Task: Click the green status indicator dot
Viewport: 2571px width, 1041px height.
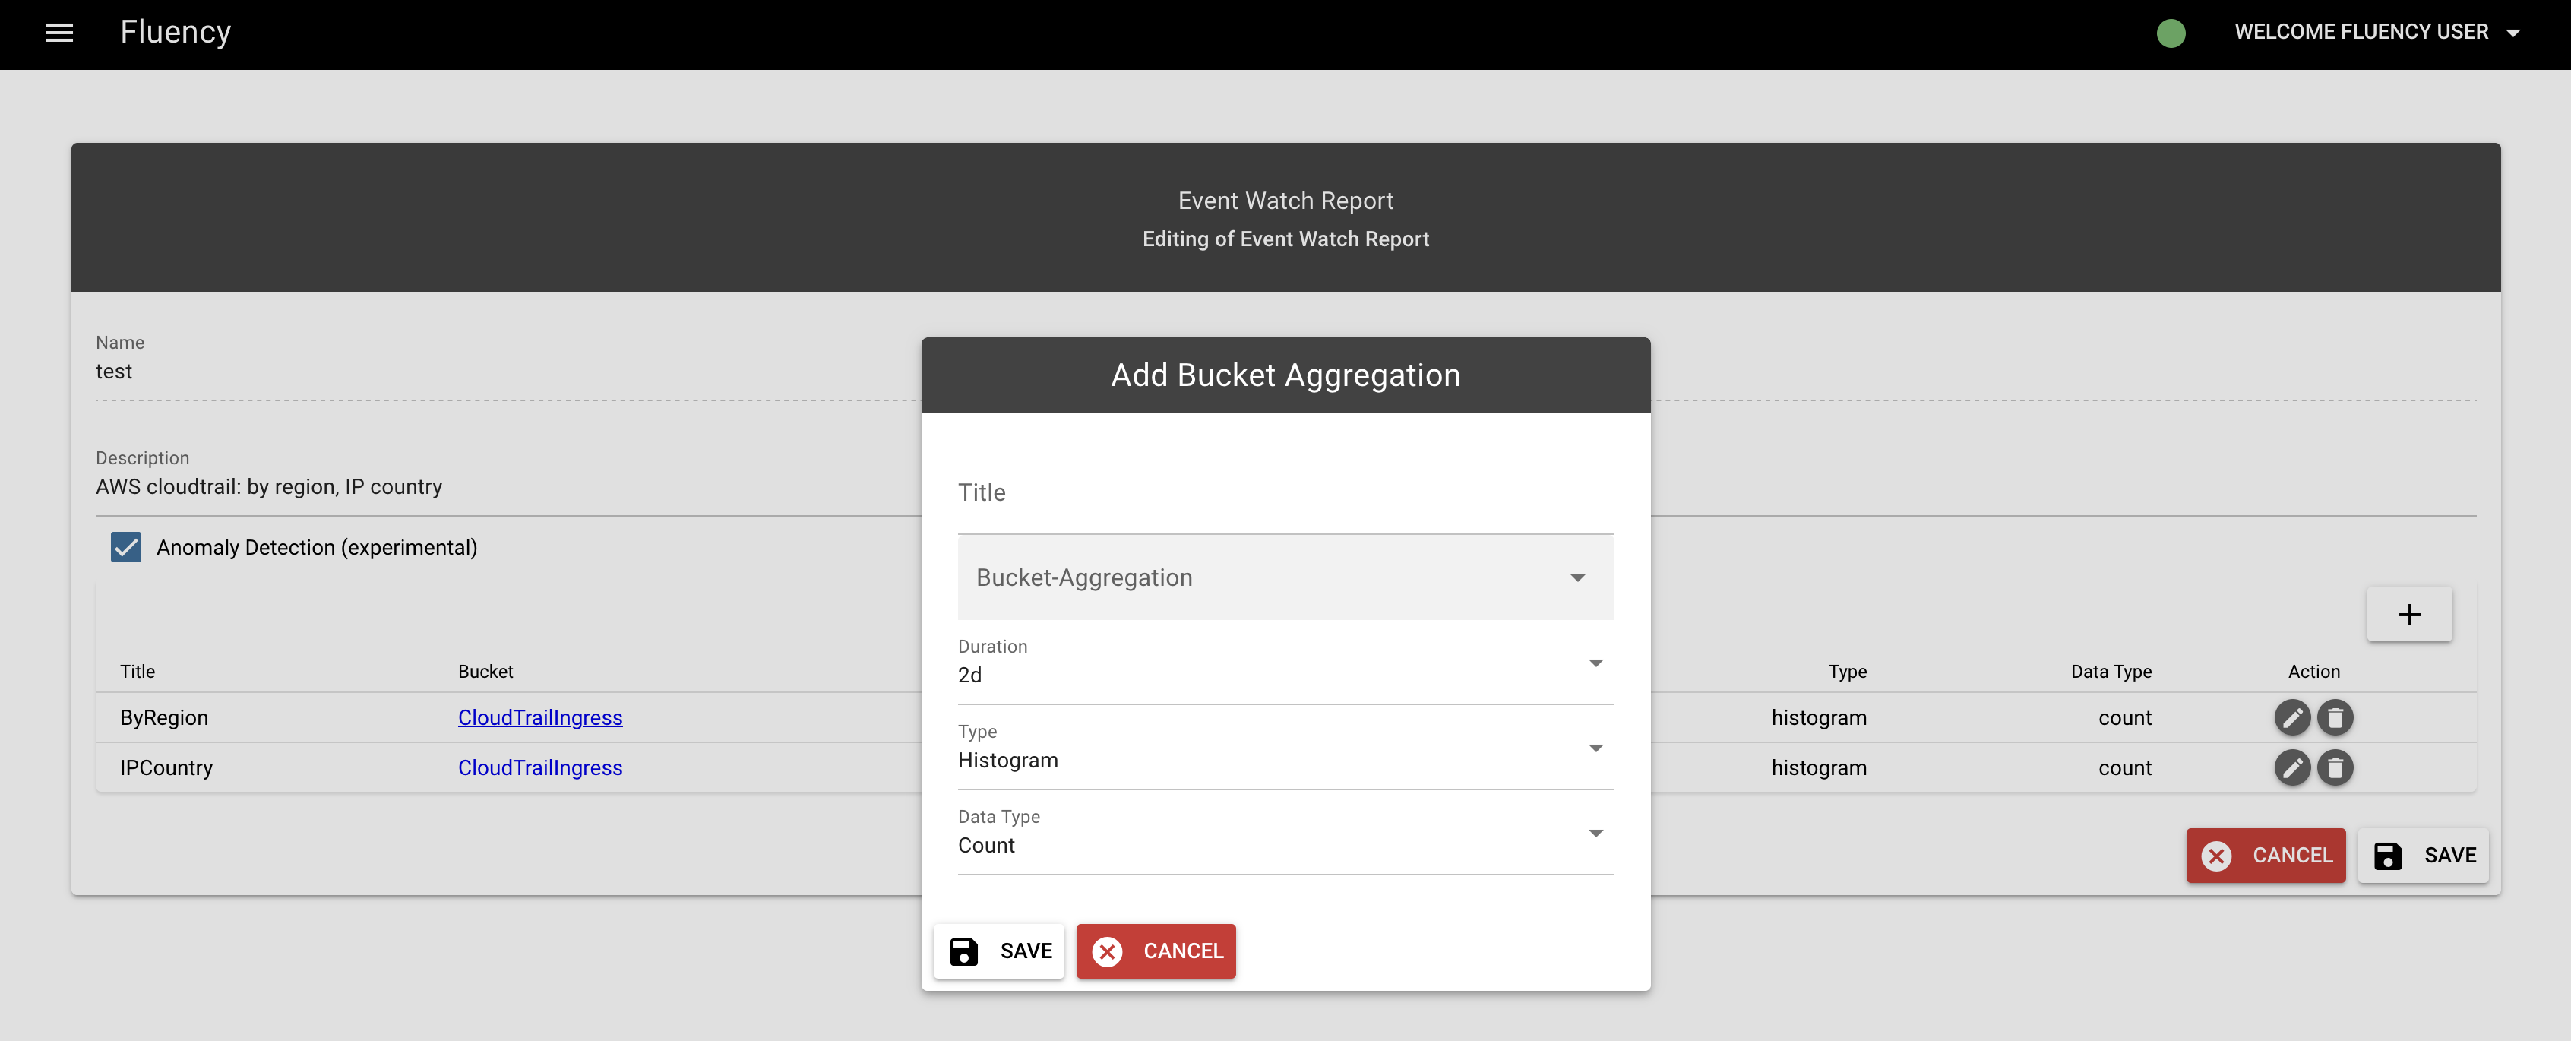Action: [x=2171, y=33]
